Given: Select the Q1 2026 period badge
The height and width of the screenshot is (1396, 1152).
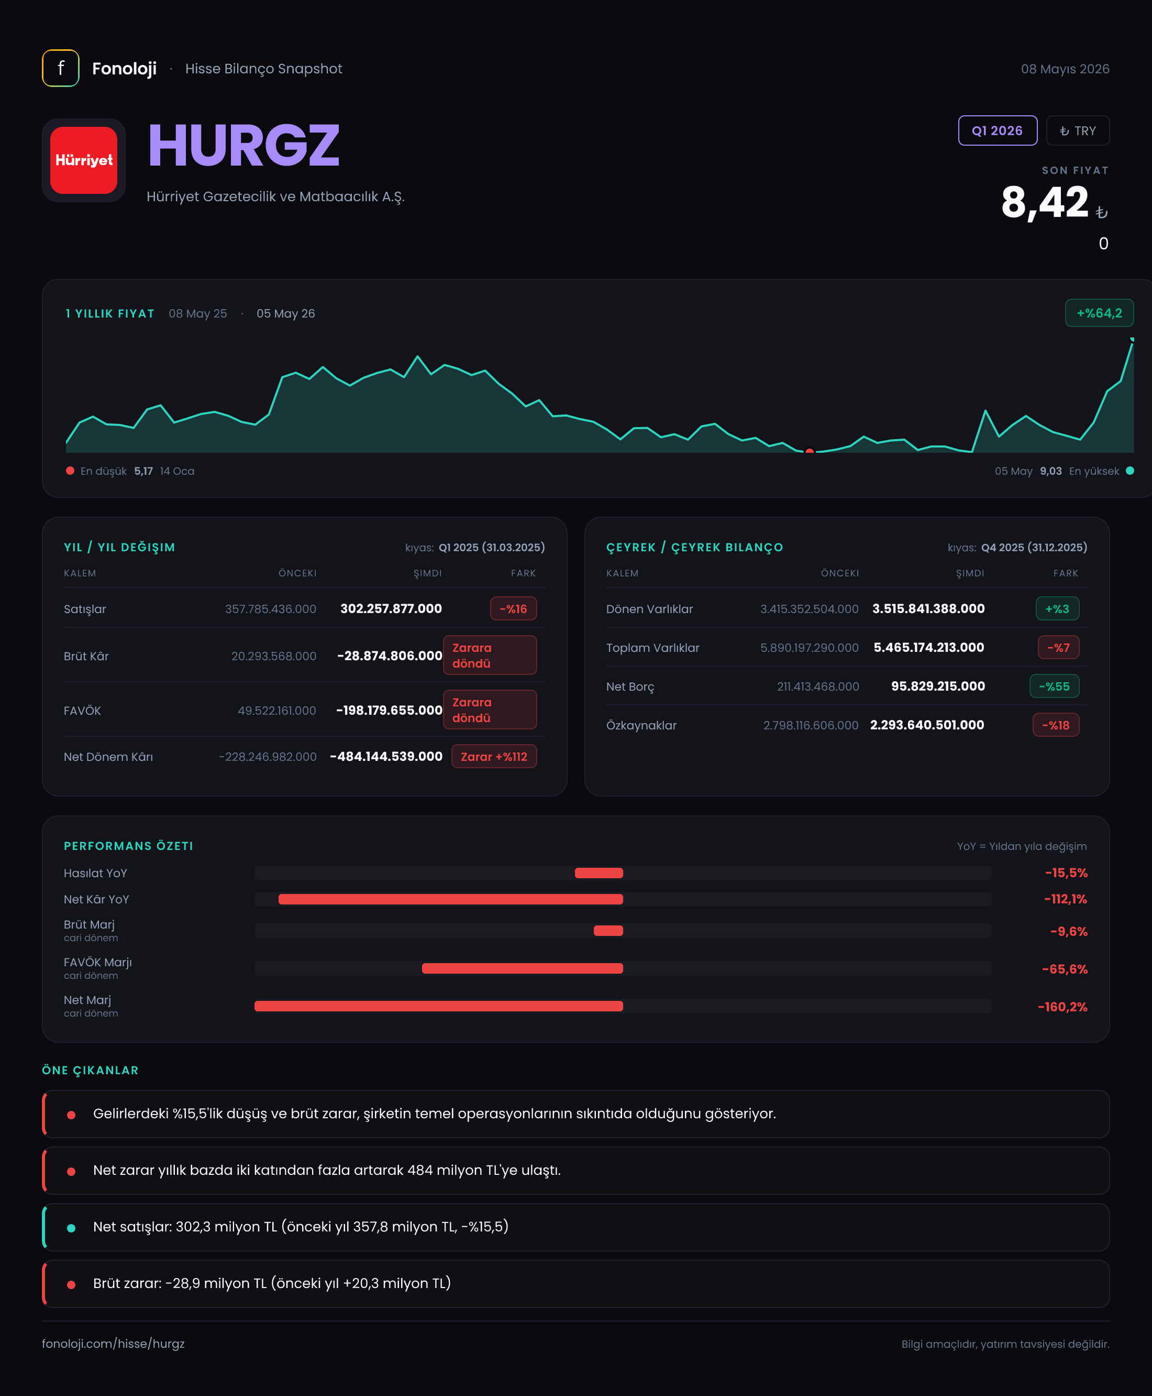Looking at the screenshot, I should (998, 131).
